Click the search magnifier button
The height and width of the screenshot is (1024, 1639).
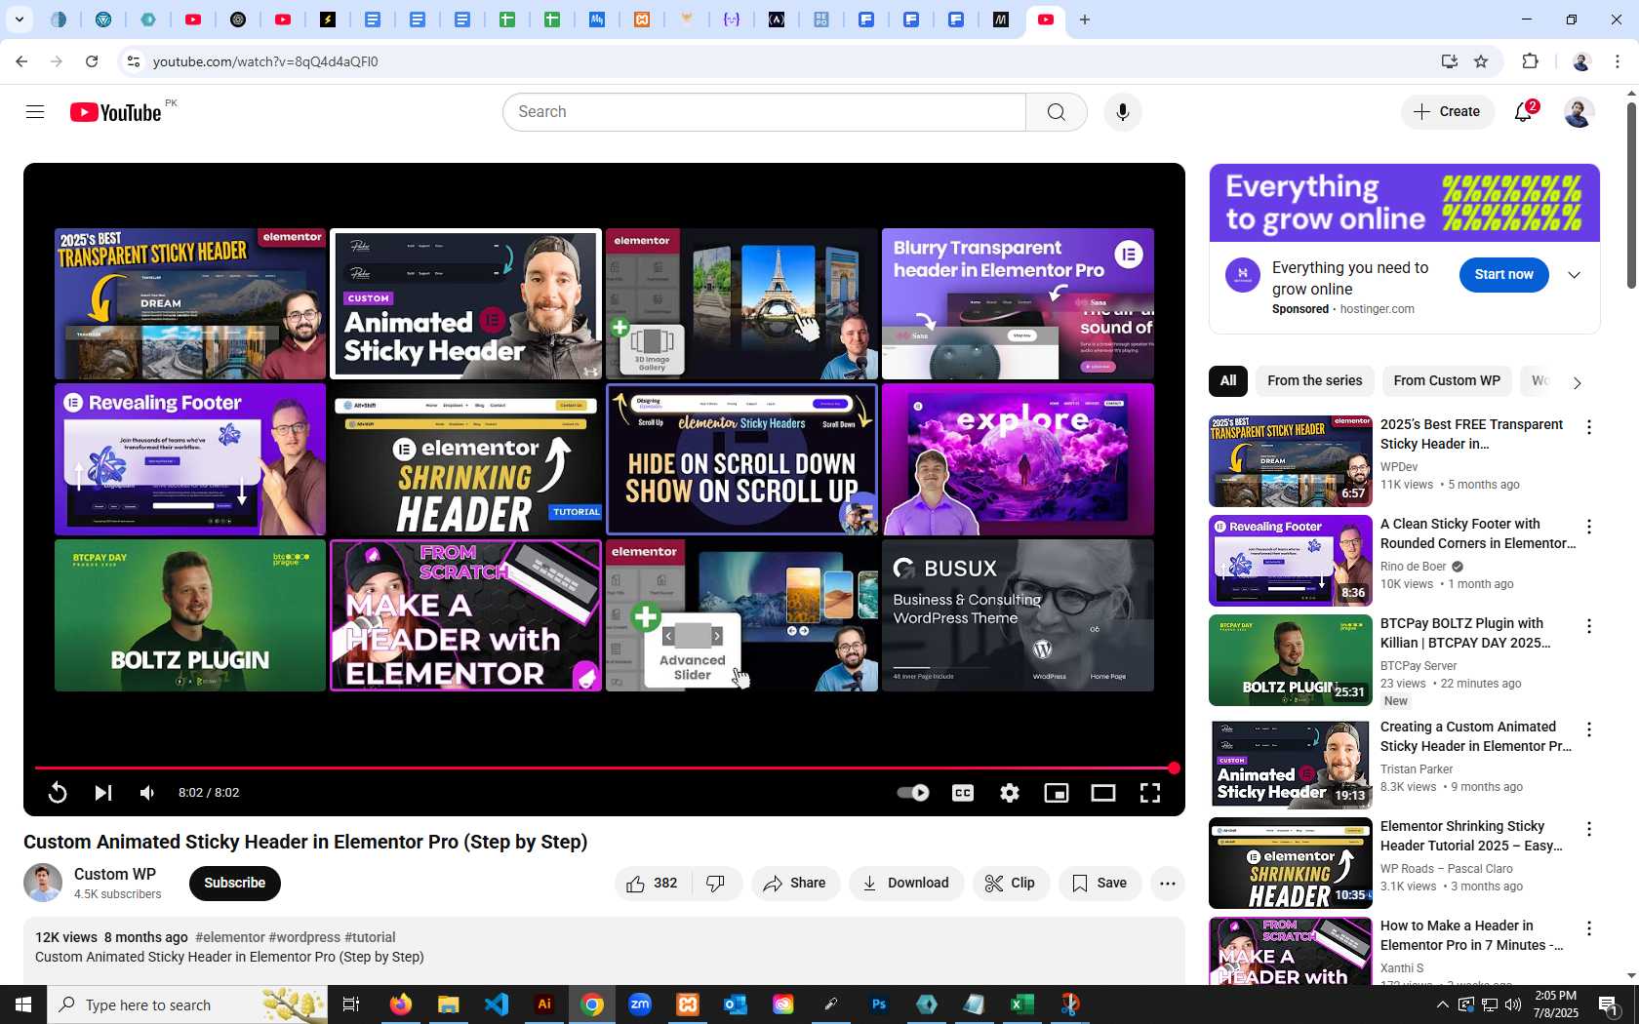[x=1056, y=112]
